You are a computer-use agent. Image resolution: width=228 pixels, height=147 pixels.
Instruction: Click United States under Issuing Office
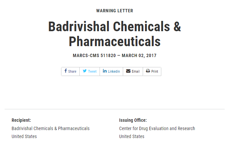point(132,136)
